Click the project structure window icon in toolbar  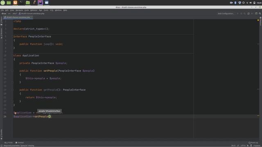256,13
